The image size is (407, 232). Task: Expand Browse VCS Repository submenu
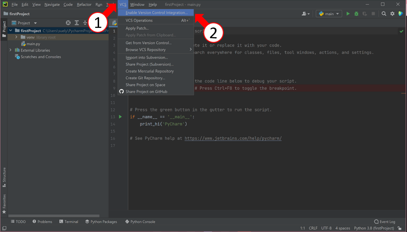pos(156,50)
